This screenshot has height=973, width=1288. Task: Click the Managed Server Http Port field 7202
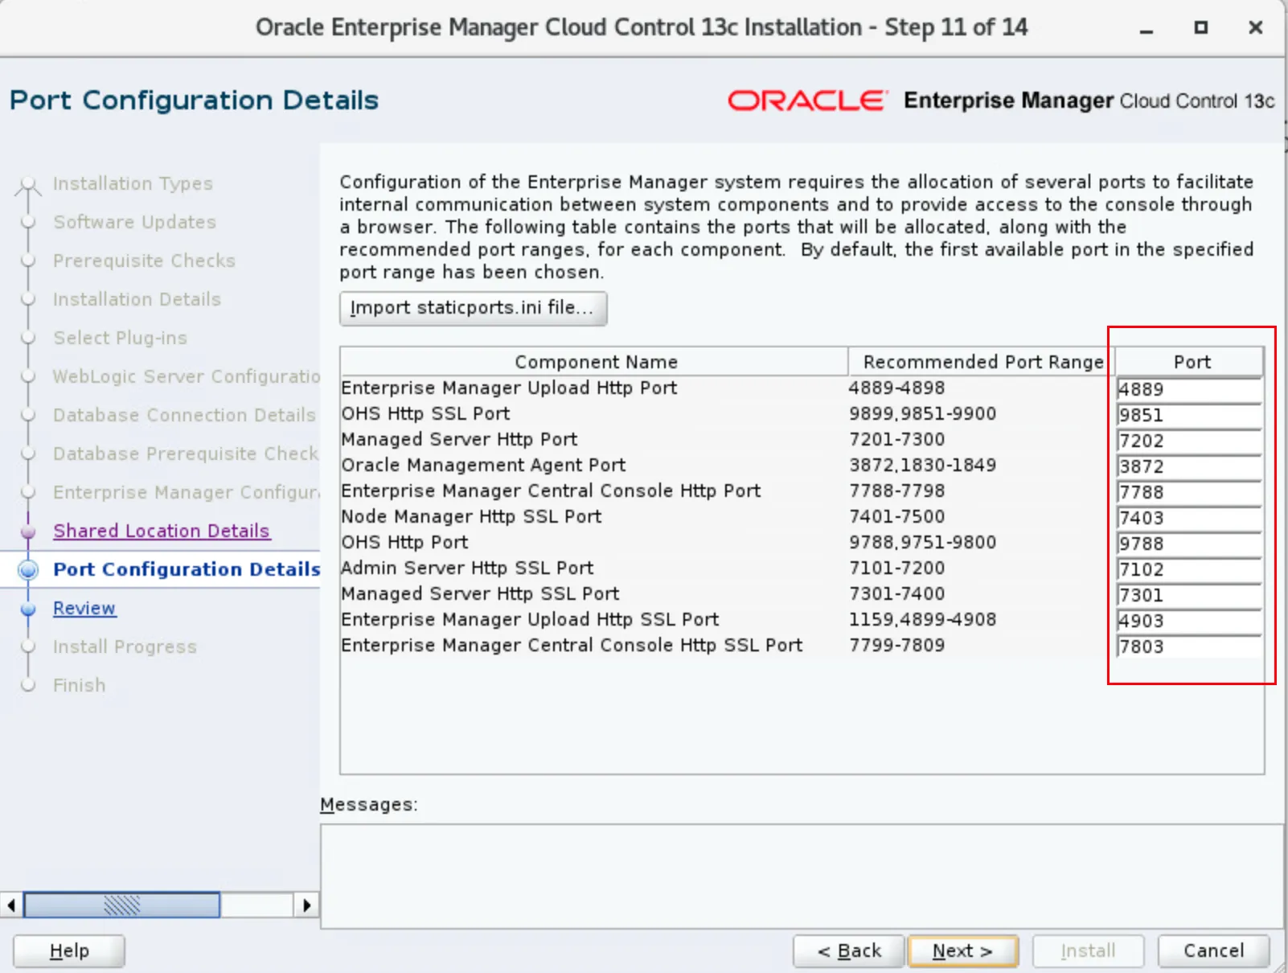(1188, 441)
